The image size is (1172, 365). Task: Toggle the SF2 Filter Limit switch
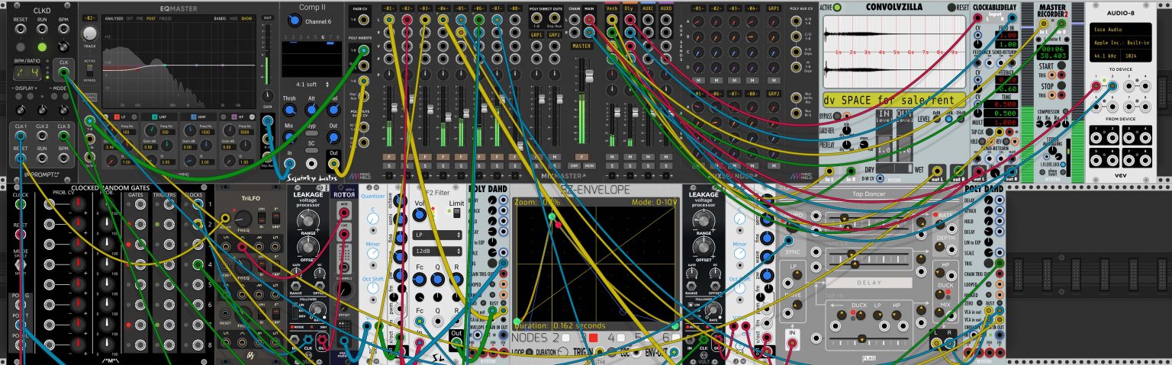[457, 214]
